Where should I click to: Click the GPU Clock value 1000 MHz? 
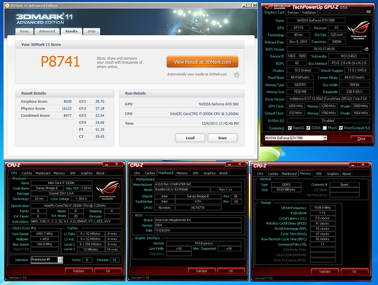296,106
